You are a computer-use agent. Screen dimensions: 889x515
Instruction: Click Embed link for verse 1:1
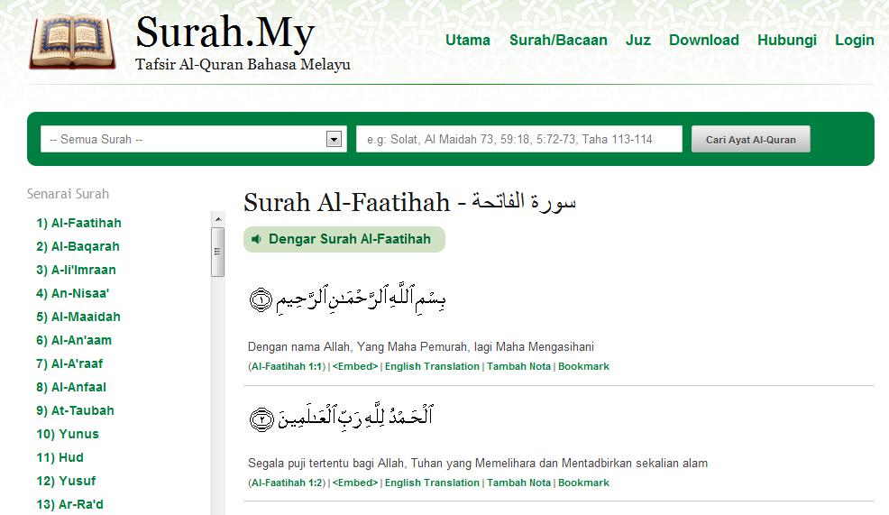pos(355,366)
